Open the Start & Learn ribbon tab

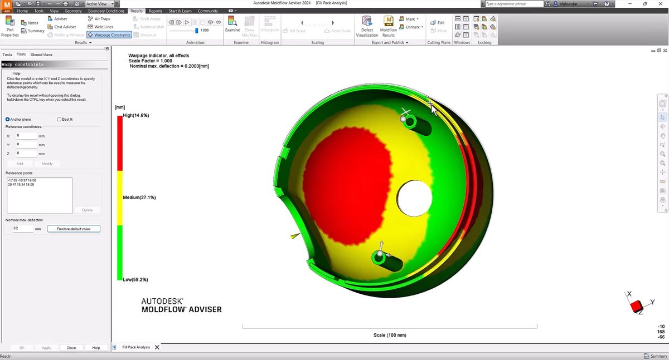(180, 11)
